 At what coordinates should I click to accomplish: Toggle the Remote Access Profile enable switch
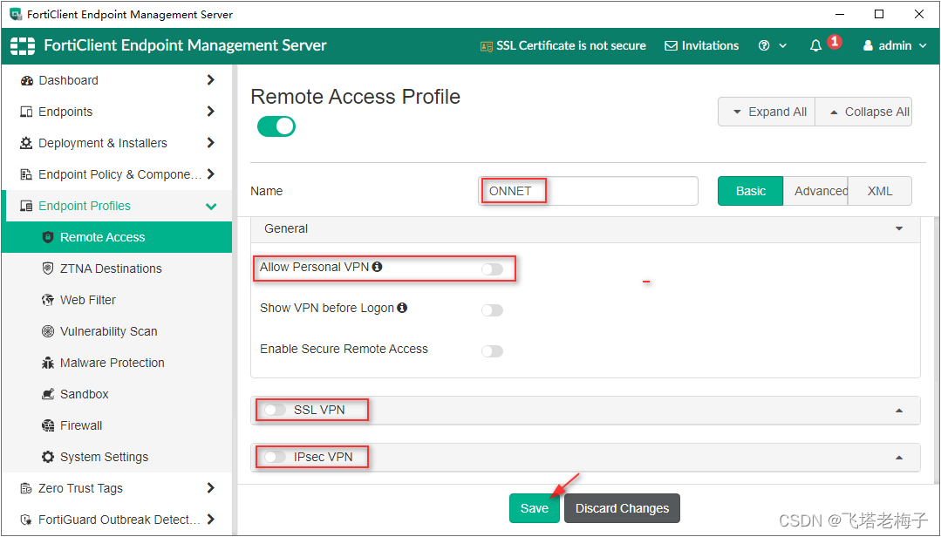[276, 126]
